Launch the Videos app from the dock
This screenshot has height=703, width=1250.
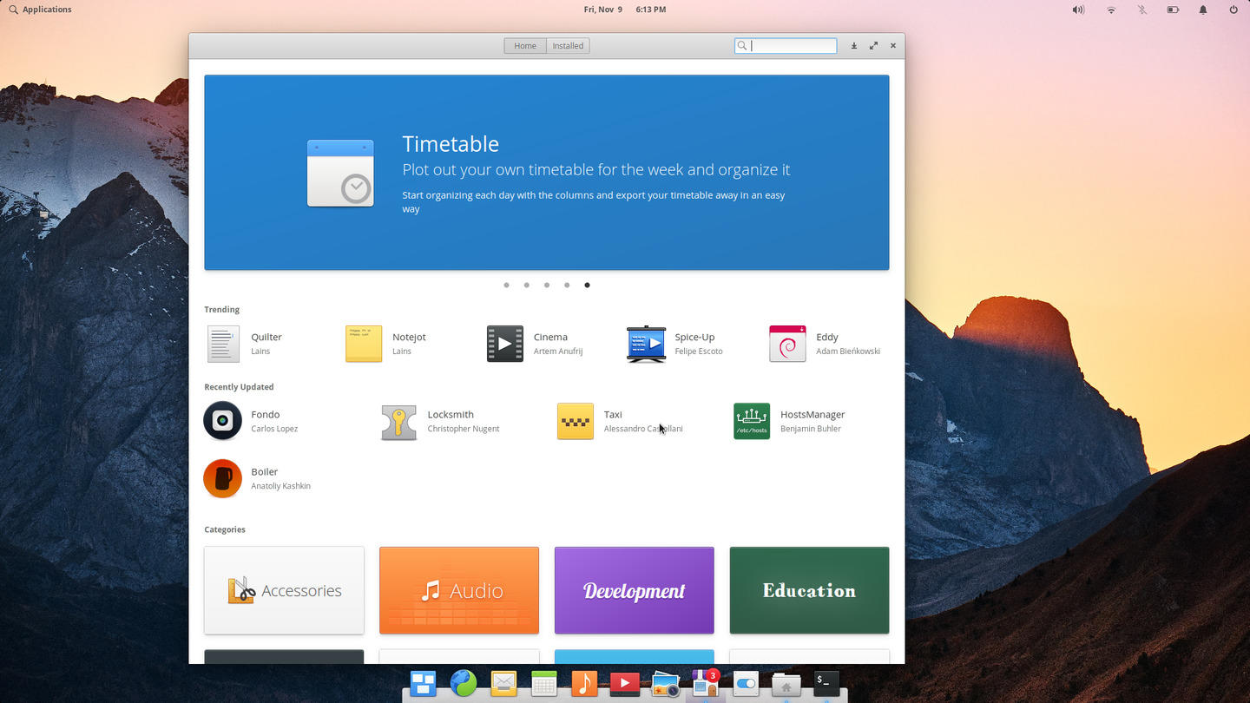pos(624,684)
